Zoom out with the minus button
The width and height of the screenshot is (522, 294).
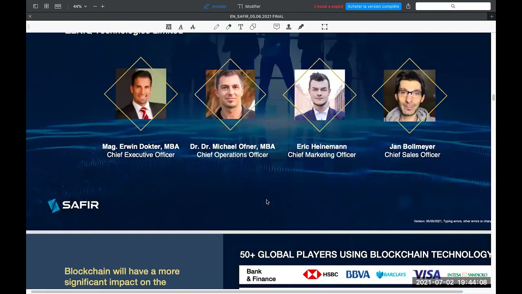(x=95, y=7)
